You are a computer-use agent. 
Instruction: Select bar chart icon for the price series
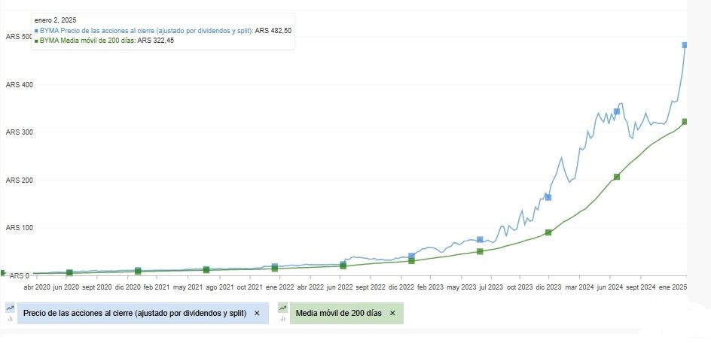[11, 318]
